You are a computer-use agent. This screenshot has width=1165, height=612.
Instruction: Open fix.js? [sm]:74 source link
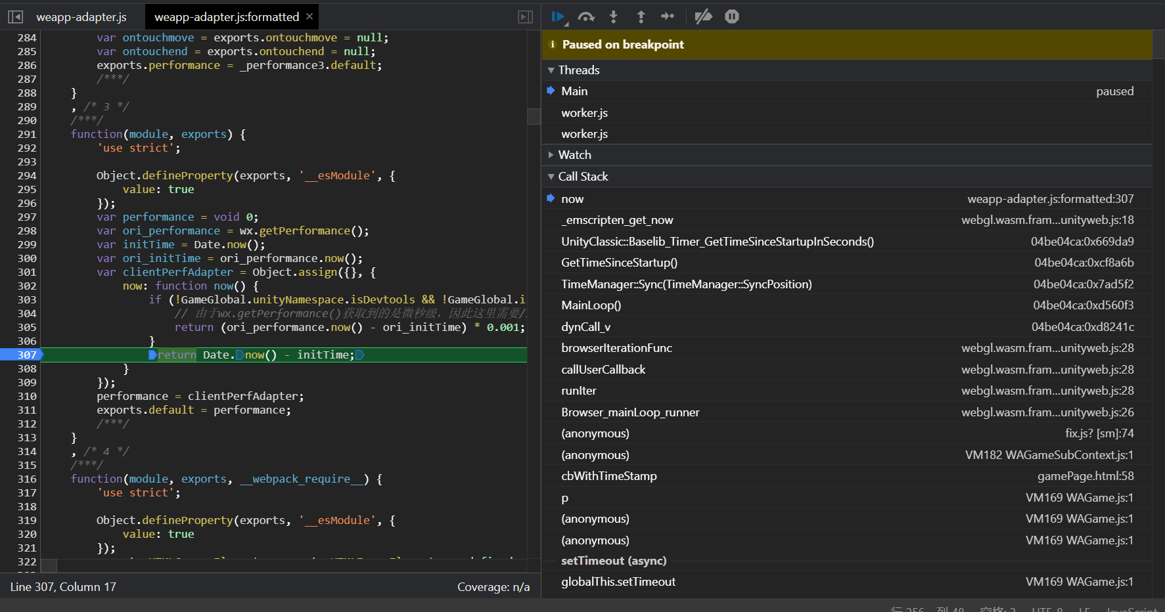coord(1099,433)
